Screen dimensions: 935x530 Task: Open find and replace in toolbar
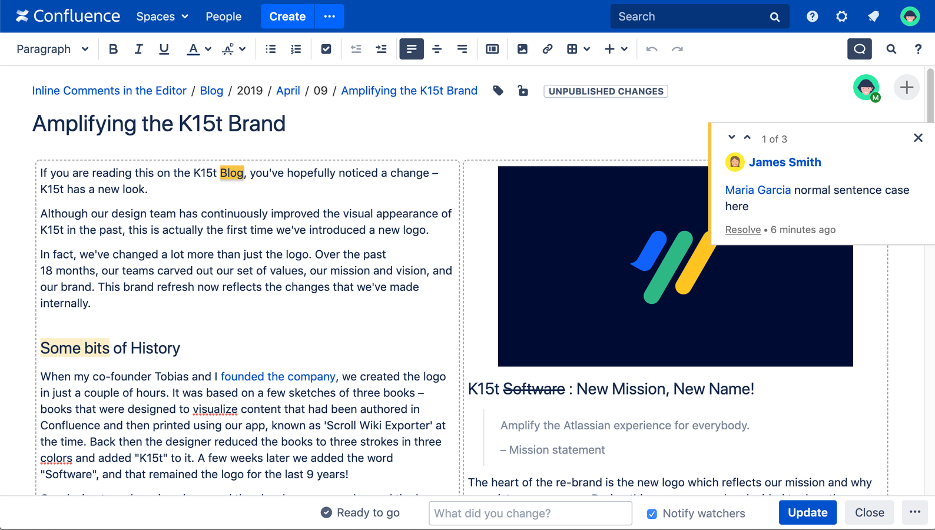[x=891, y=49]
